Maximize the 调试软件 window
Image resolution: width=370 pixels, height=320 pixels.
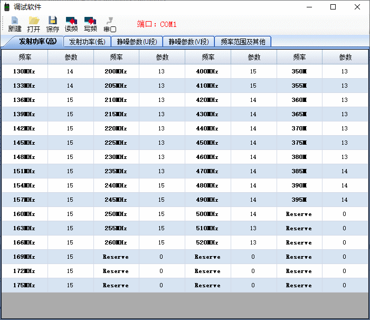tap(333, 7)
